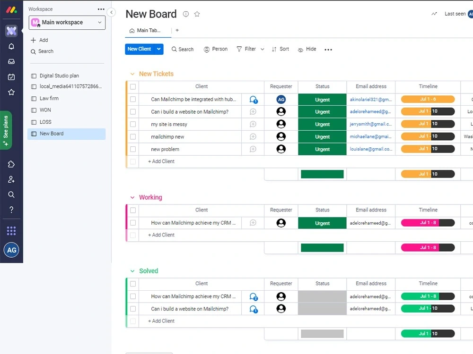
Task: Click New Tickets green status summary bar
Action: pos(322,174)
